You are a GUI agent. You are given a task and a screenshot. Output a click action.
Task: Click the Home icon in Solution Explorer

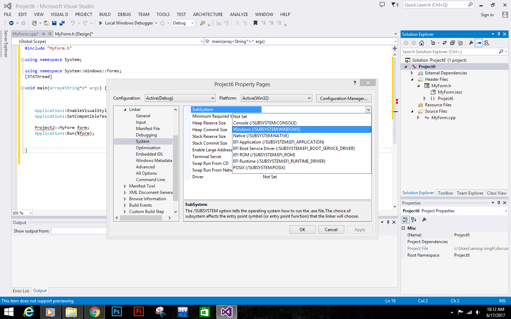tap(422, 43)
